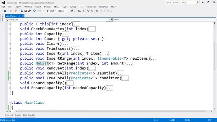The height and width of the screenshot is (122, 217).
Task: Open the EDIT menu
Action: point(11,7)
